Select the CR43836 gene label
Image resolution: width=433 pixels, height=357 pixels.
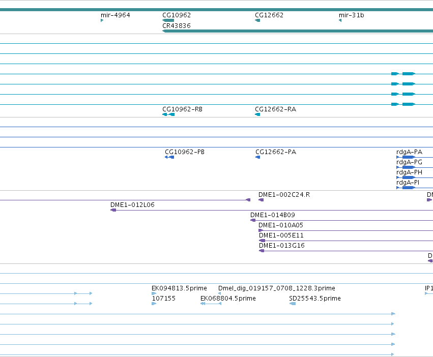tap(177, 25)
